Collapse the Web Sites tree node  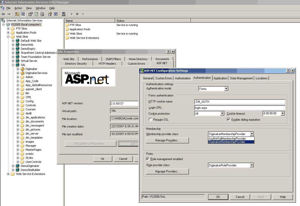[x=8, y=37]
